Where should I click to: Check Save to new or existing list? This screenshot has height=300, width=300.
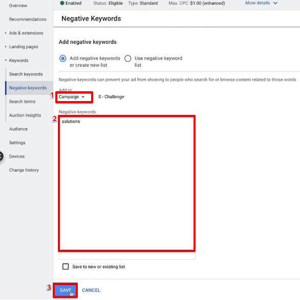(66, 267)
